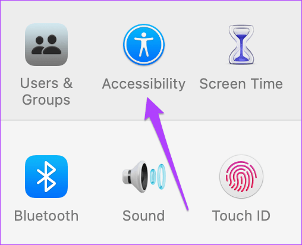
Task: Select the two-person silhouette in Users icon
Action: tap(46, 45)
